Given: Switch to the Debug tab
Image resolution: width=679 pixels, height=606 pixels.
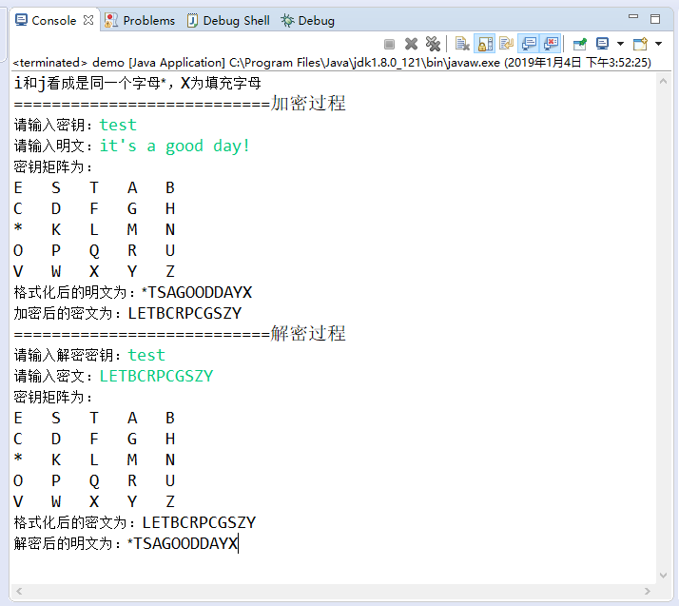Looking at the screenshot, I should 308,20.
